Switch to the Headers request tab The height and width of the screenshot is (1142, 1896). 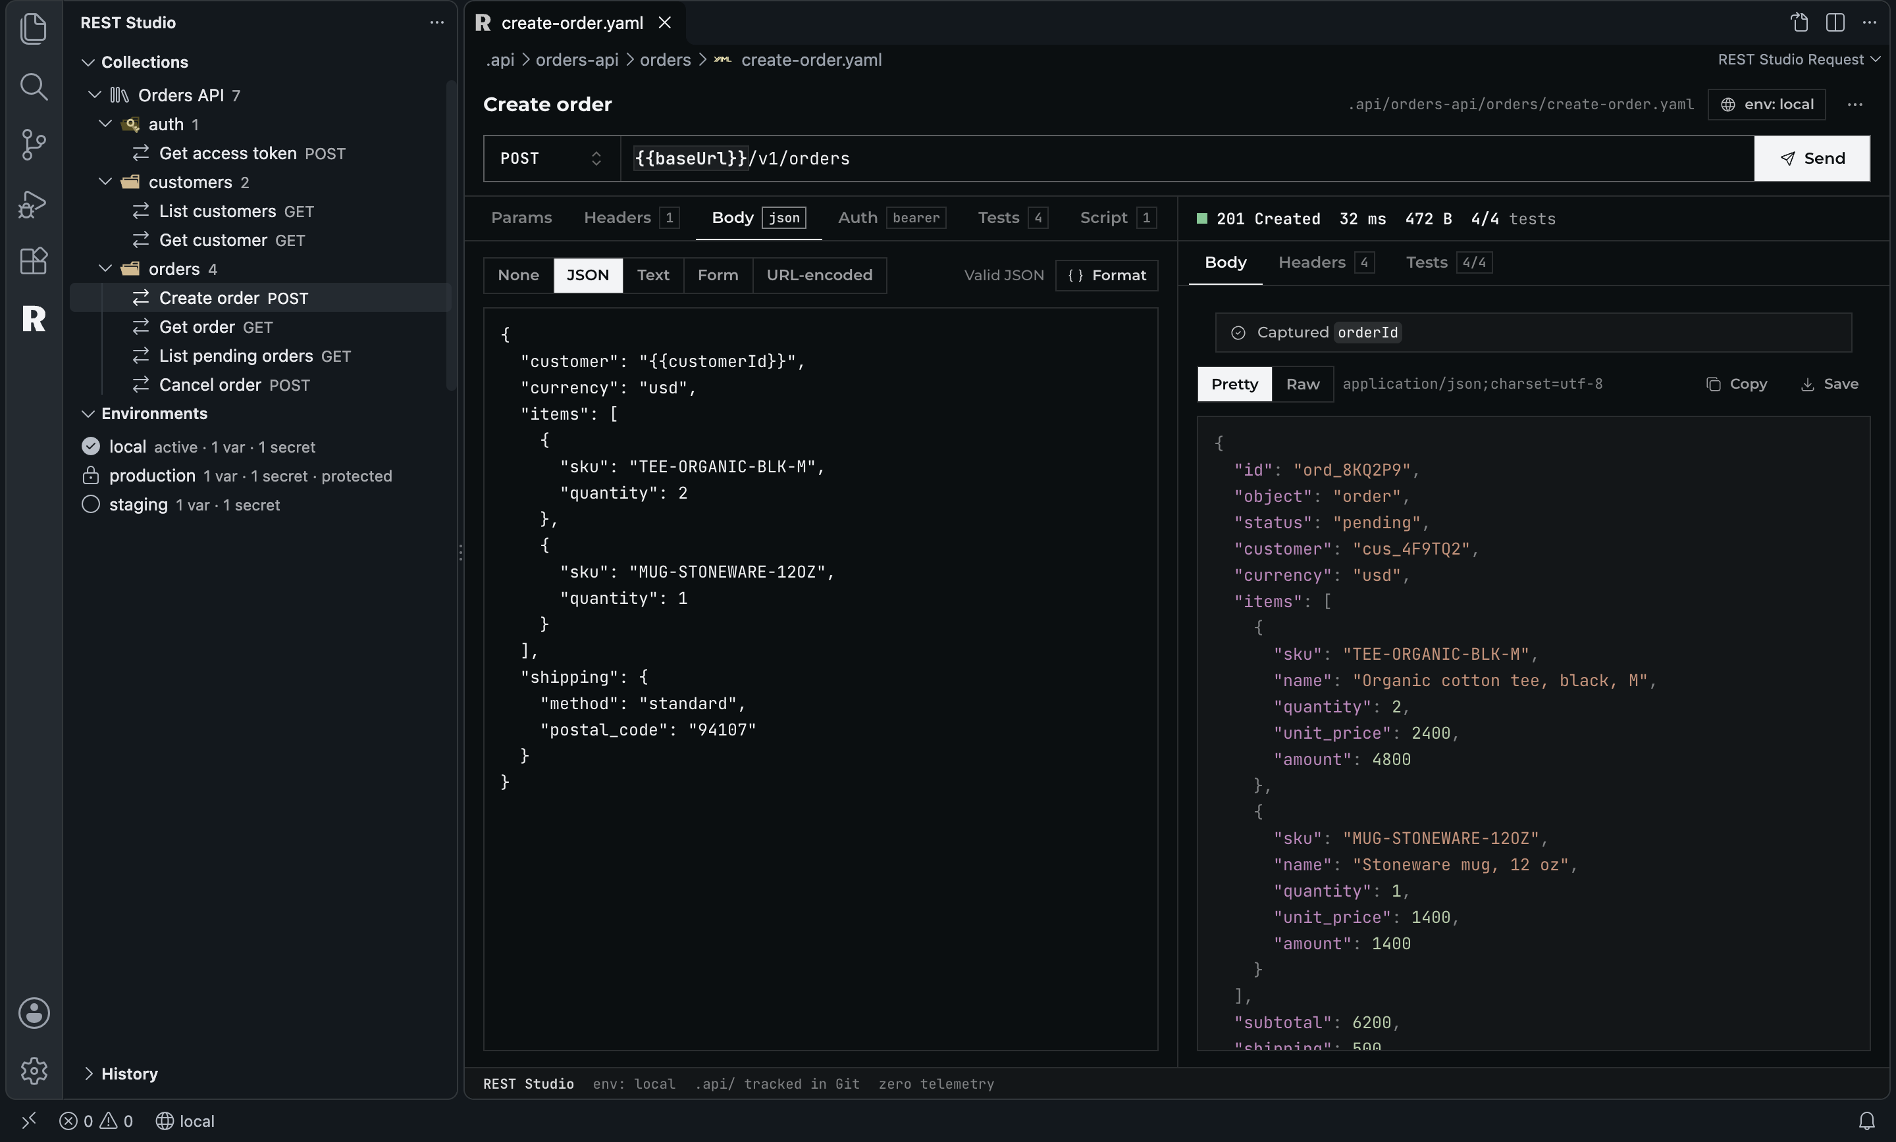tap(631, 218)
